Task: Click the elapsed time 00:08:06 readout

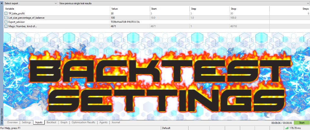Action: [282, 123]
